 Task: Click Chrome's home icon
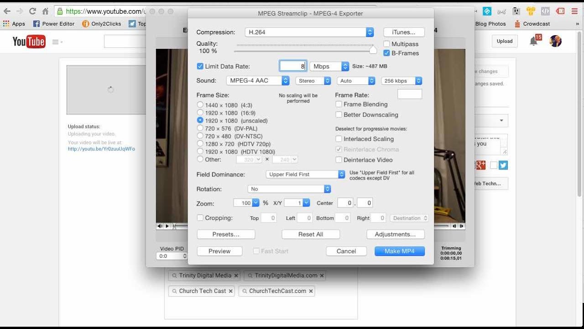45,11
